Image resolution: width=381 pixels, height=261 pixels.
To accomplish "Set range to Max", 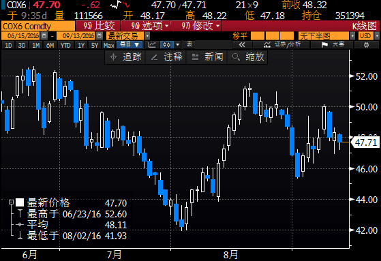I will (108, 45).
